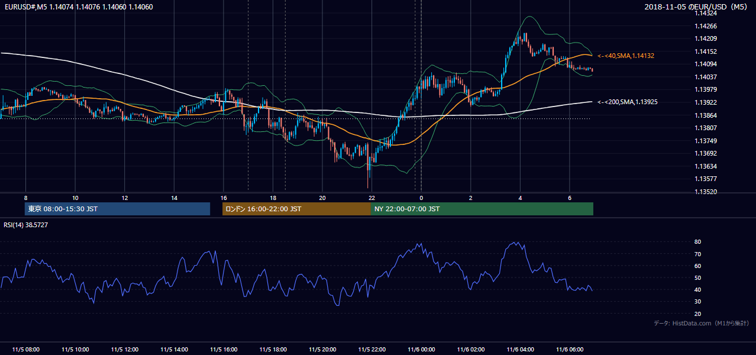Click hour label 10 under price chart
The image size is (756, 355).
coord(75,198)
